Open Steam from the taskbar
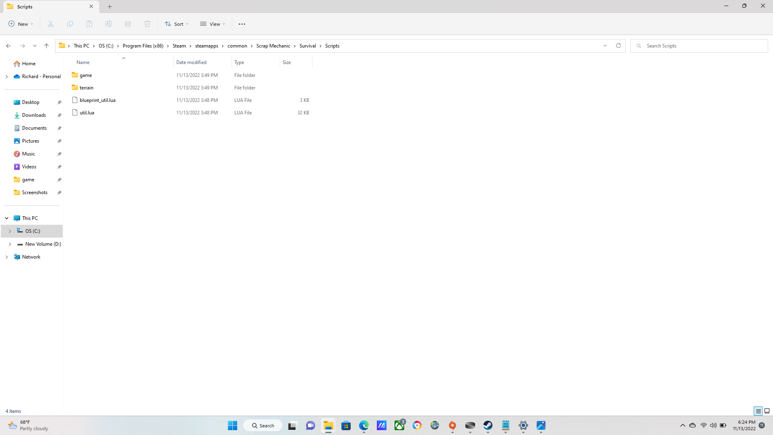 click(x=488, y=425)
